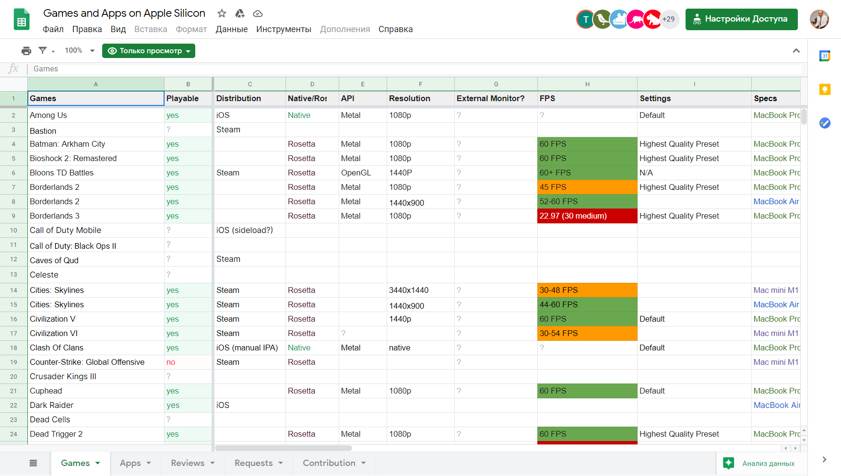Open the view-only mode dropdown

(149, 51)
